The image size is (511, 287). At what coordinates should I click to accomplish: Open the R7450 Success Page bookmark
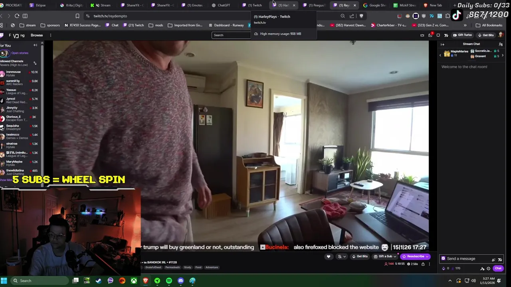tap(82, 25)
